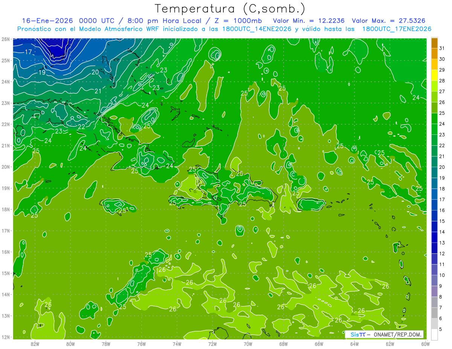Click the "21" contour label on the map
This screenshot has height=349, width=452.
pos(98,91)
